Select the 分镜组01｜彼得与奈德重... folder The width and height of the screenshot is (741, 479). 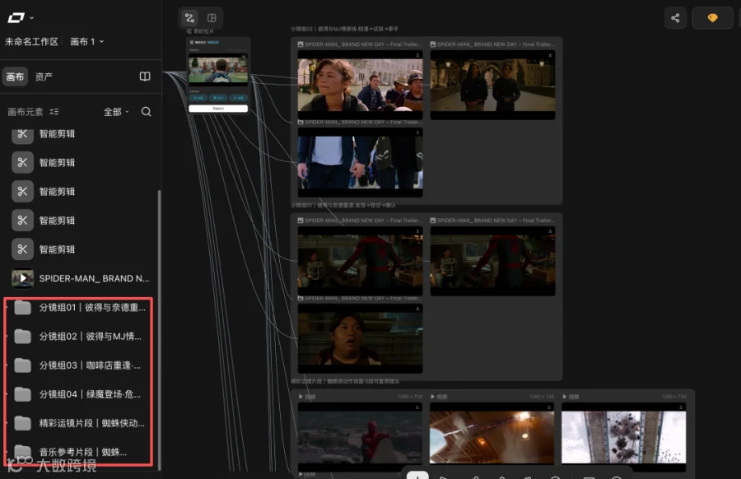coord(81,308)
